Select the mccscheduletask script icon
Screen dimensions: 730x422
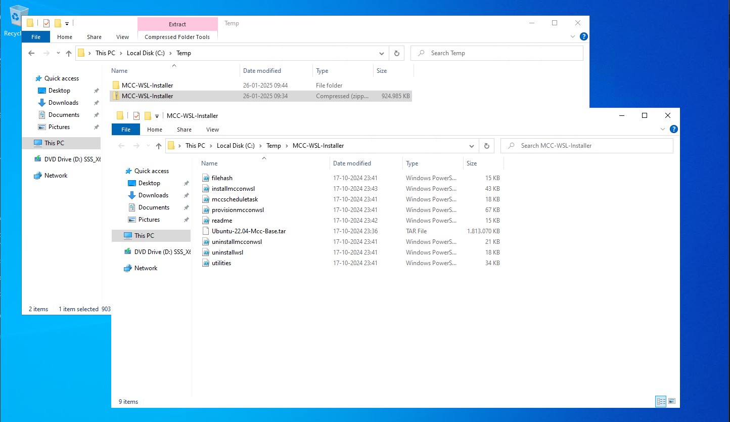206,199
